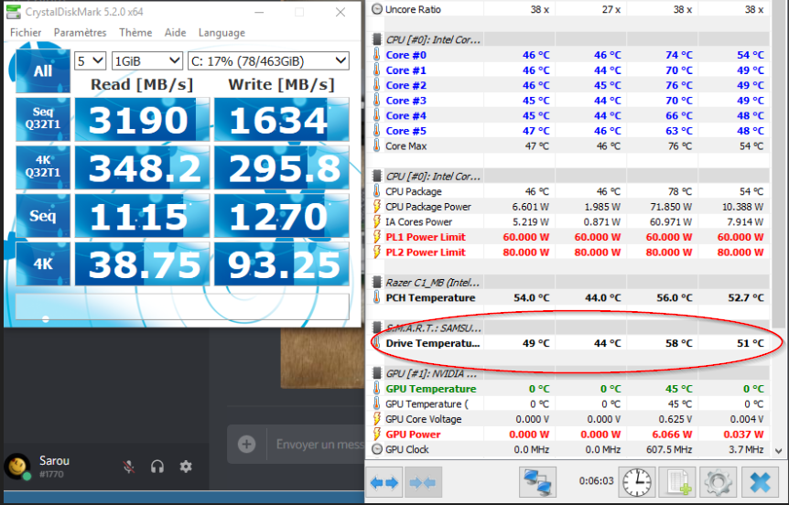Viewport: 789px width, 505px height.
Task: Click the thermometer icon beside PCH Temperature
Action: 376,297
